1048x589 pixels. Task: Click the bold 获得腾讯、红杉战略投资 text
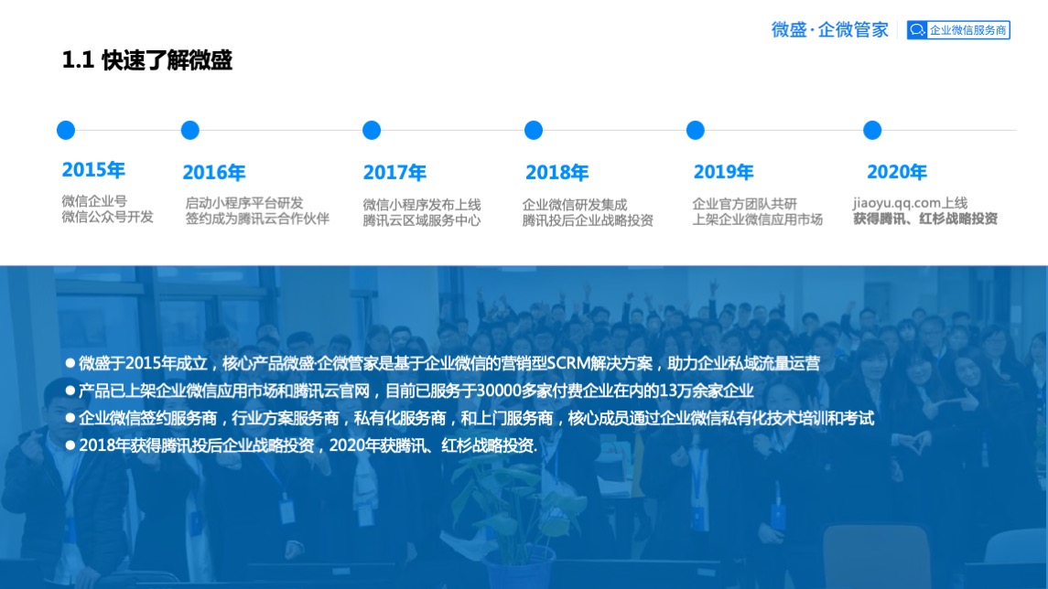point(925,220)
